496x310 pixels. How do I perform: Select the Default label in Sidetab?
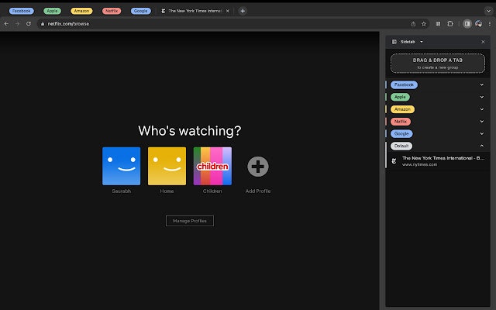401,146
